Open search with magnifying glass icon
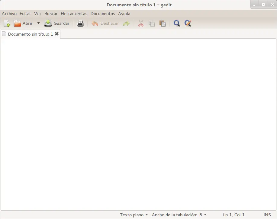Screen dimensions: 277x219 click(x=177, y=23)
